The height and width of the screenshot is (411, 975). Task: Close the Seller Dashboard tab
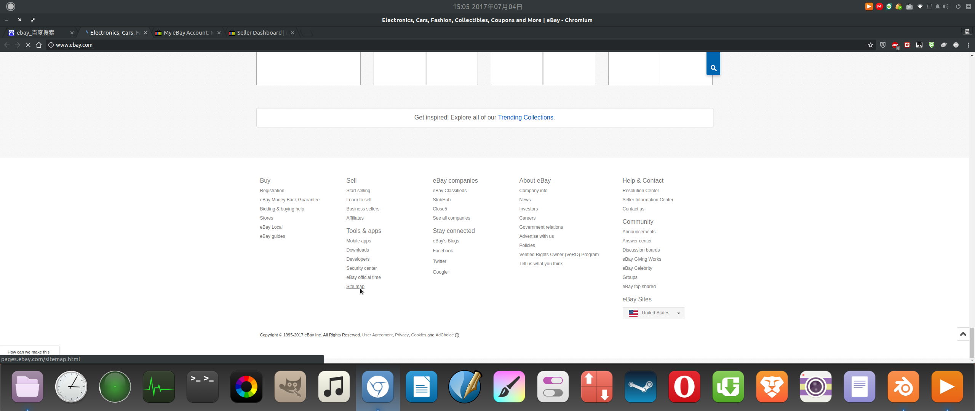[x=292, y=33]
